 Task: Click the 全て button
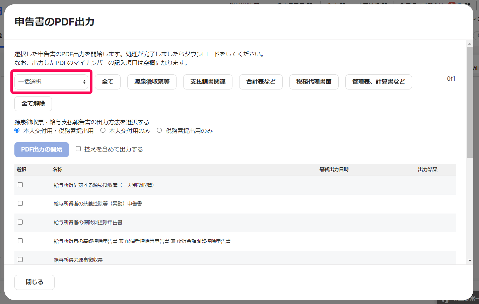click(108, 82)
